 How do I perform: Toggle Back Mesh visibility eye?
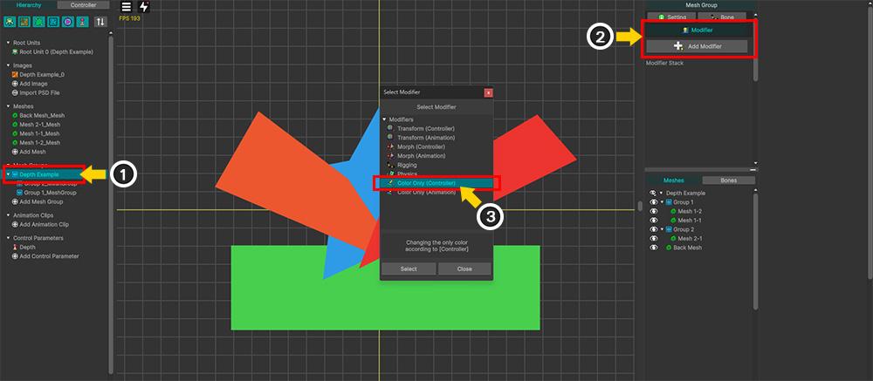[x=652, y=248]
